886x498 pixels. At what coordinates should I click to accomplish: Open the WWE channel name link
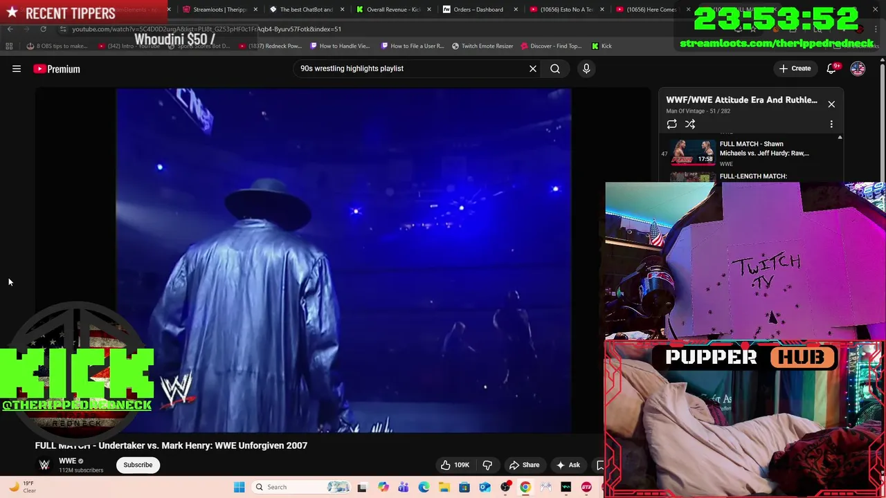[x=67, y=461]
